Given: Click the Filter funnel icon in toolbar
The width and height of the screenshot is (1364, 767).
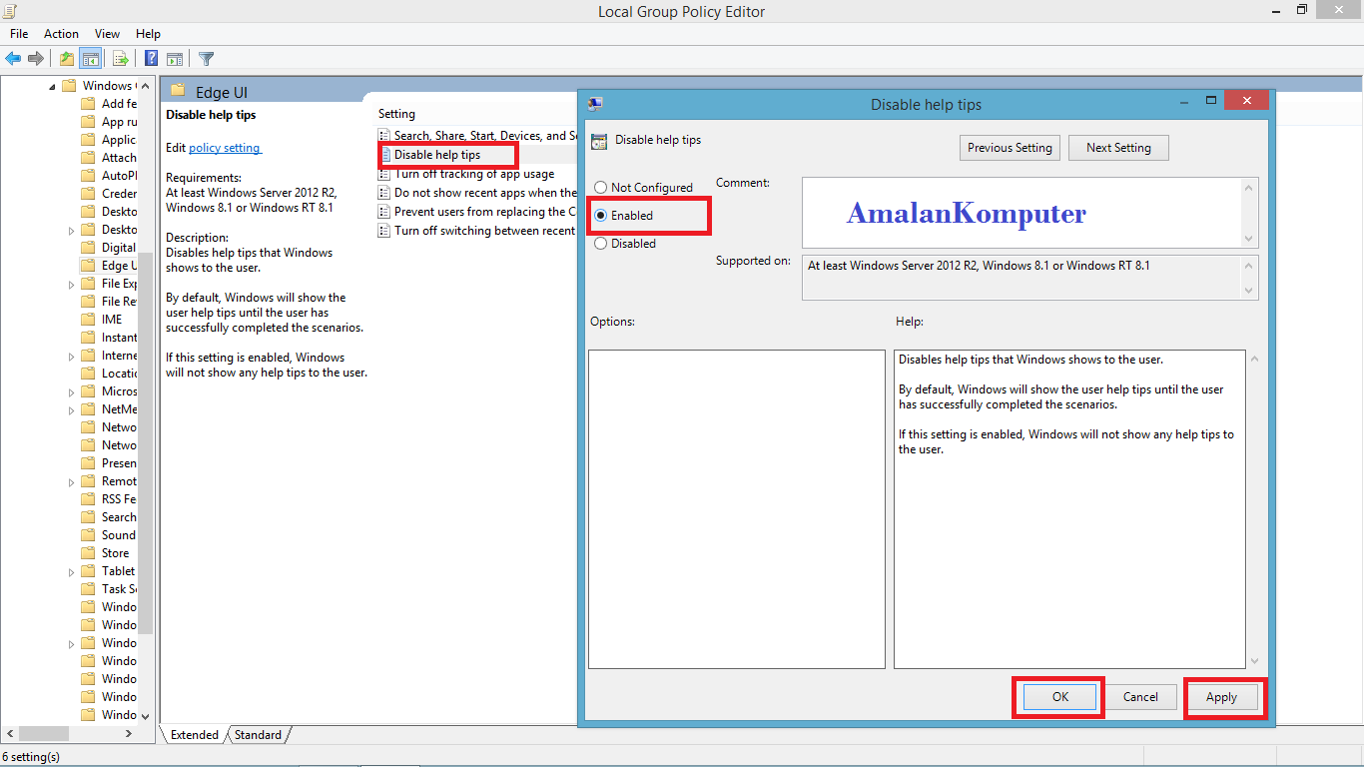Looking at the screenshot, I should coord(206,58).
